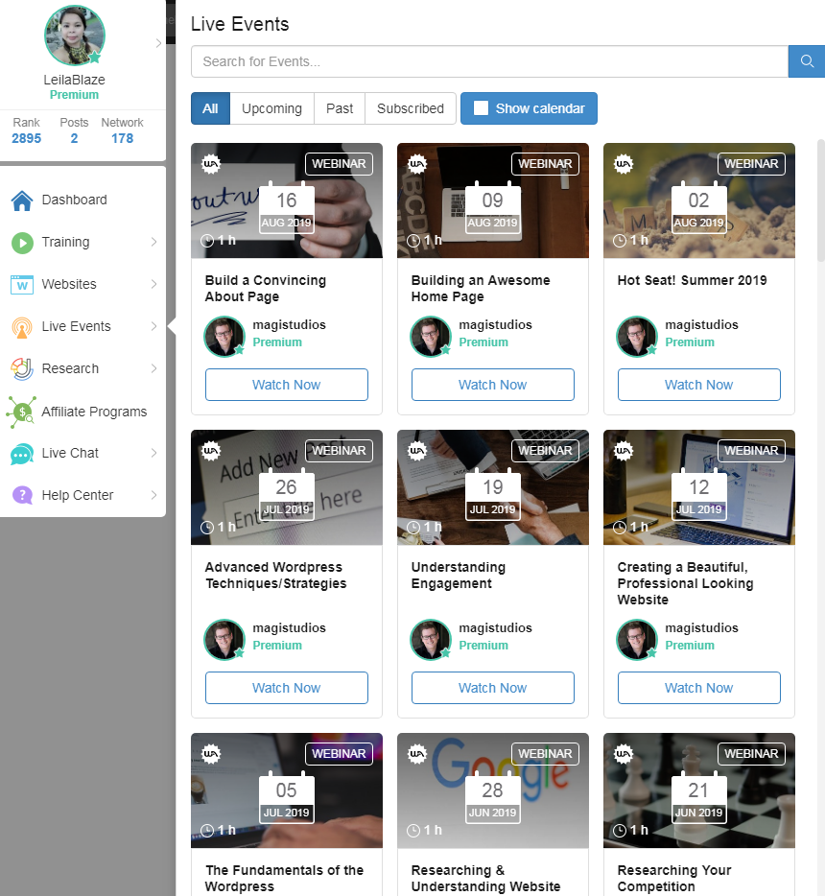
Task: Click inside the Search for Events field
Action: click(x=489, y=61)
